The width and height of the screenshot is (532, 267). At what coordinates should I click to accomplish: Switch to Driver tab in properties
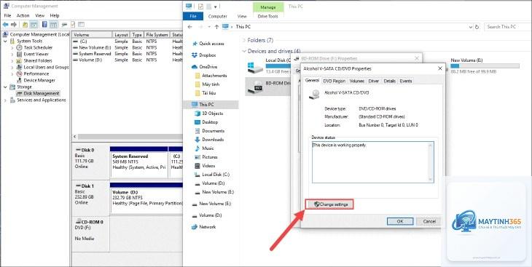tap(374, 81)
